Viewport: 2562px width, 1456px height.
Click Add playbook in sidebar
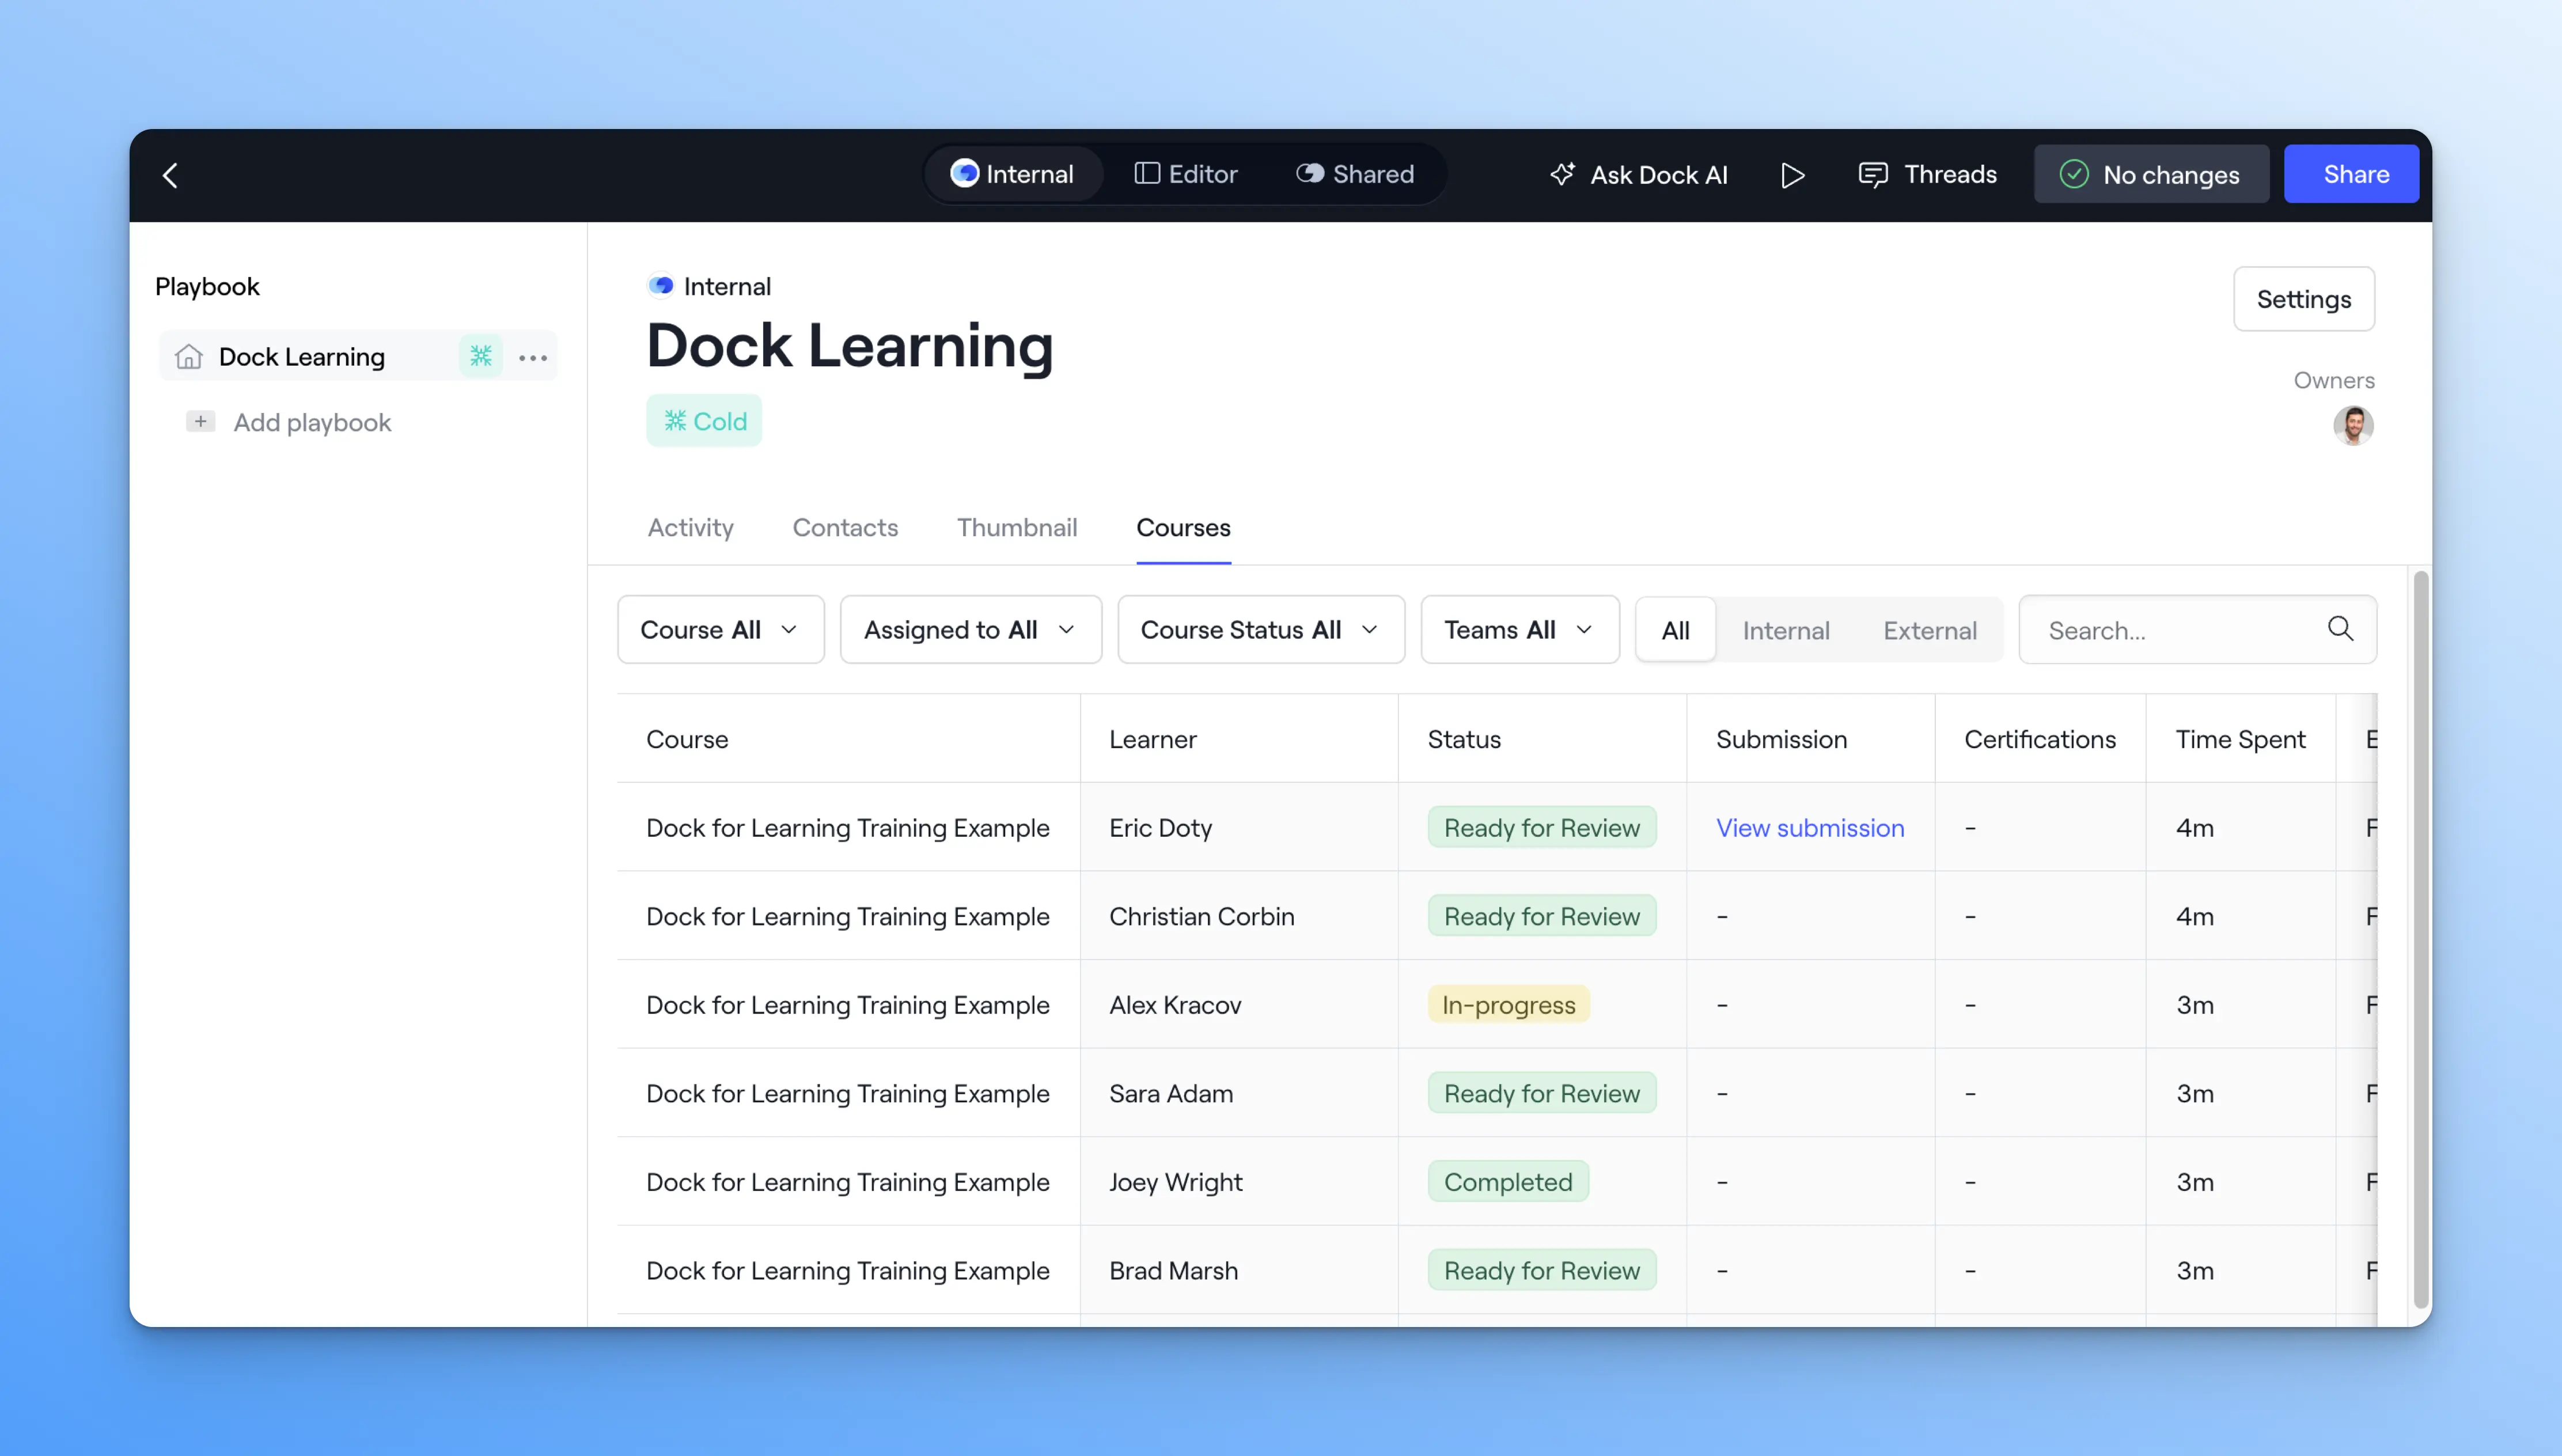click(312, 422)
